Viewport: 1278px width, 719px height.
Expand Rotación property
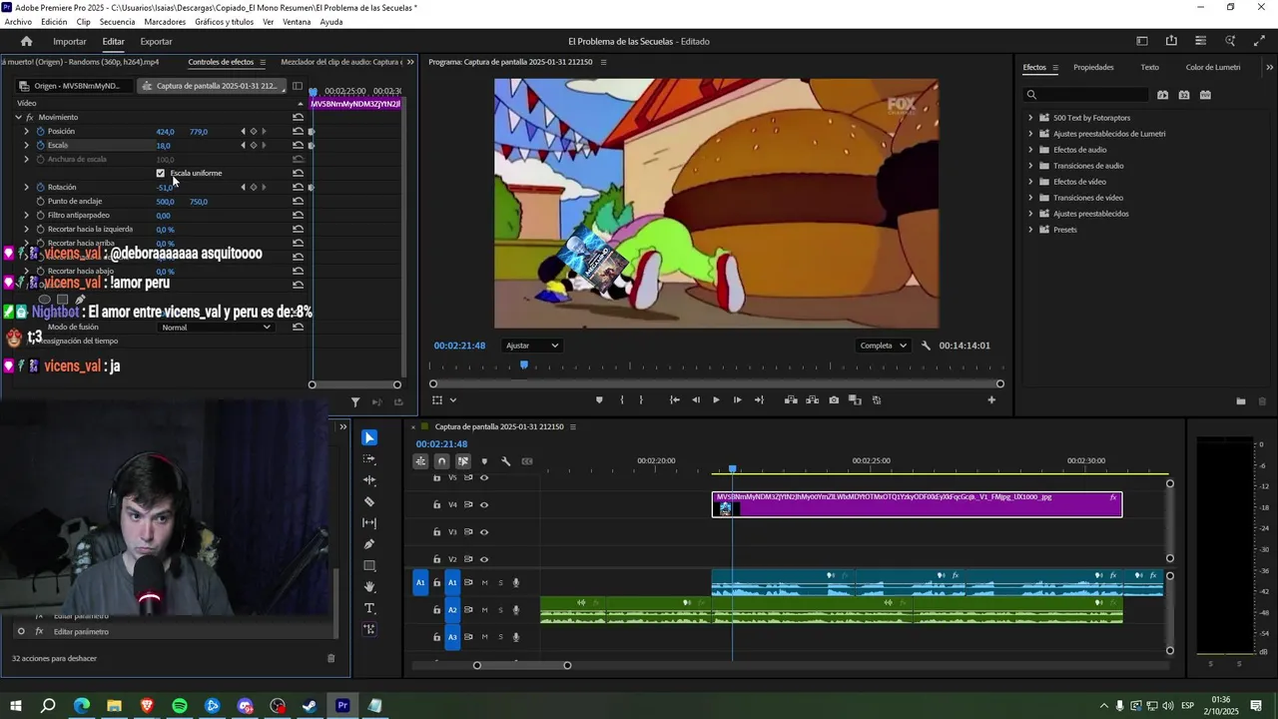point(27,188)
